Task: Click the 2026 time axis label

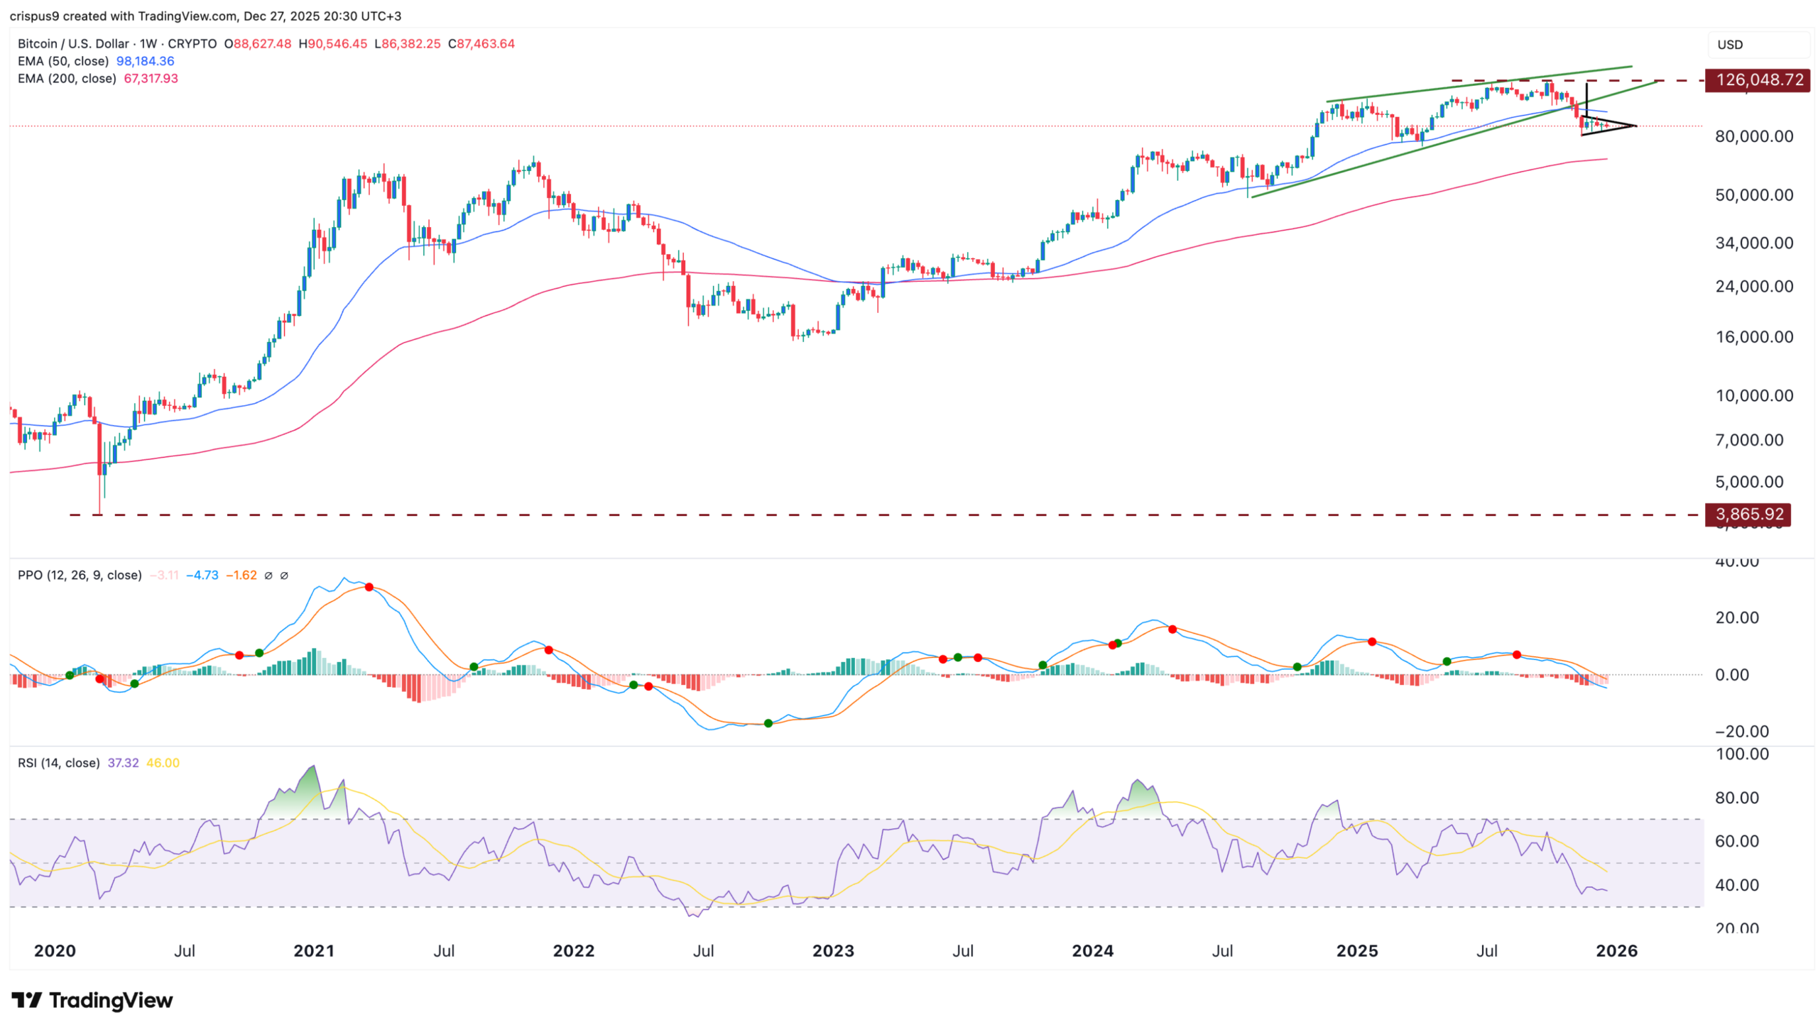Action: (x=1616, y=950)
